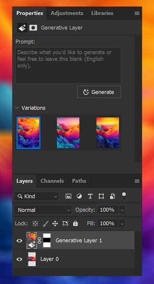Filter for pixel layers icon
154x284 pixels.
pos(68,196)
